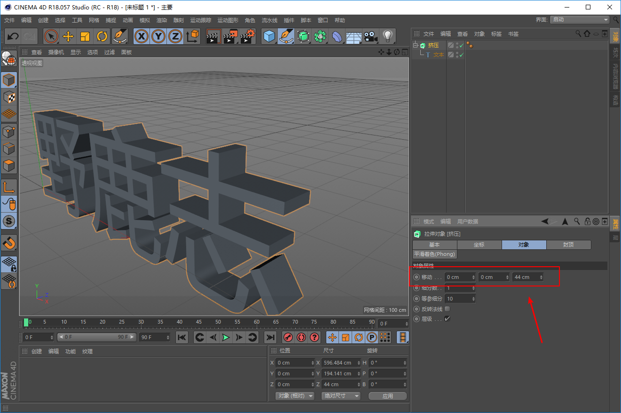Screen dimensions: 621x413
Task: Add a Camera object
Action: [x=371, y=36]
